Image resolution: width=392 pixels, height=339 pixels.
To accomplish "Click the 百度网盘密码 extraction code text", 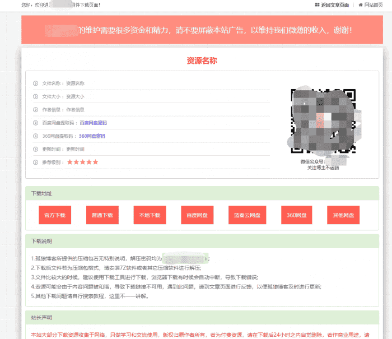I will [93, 123].
